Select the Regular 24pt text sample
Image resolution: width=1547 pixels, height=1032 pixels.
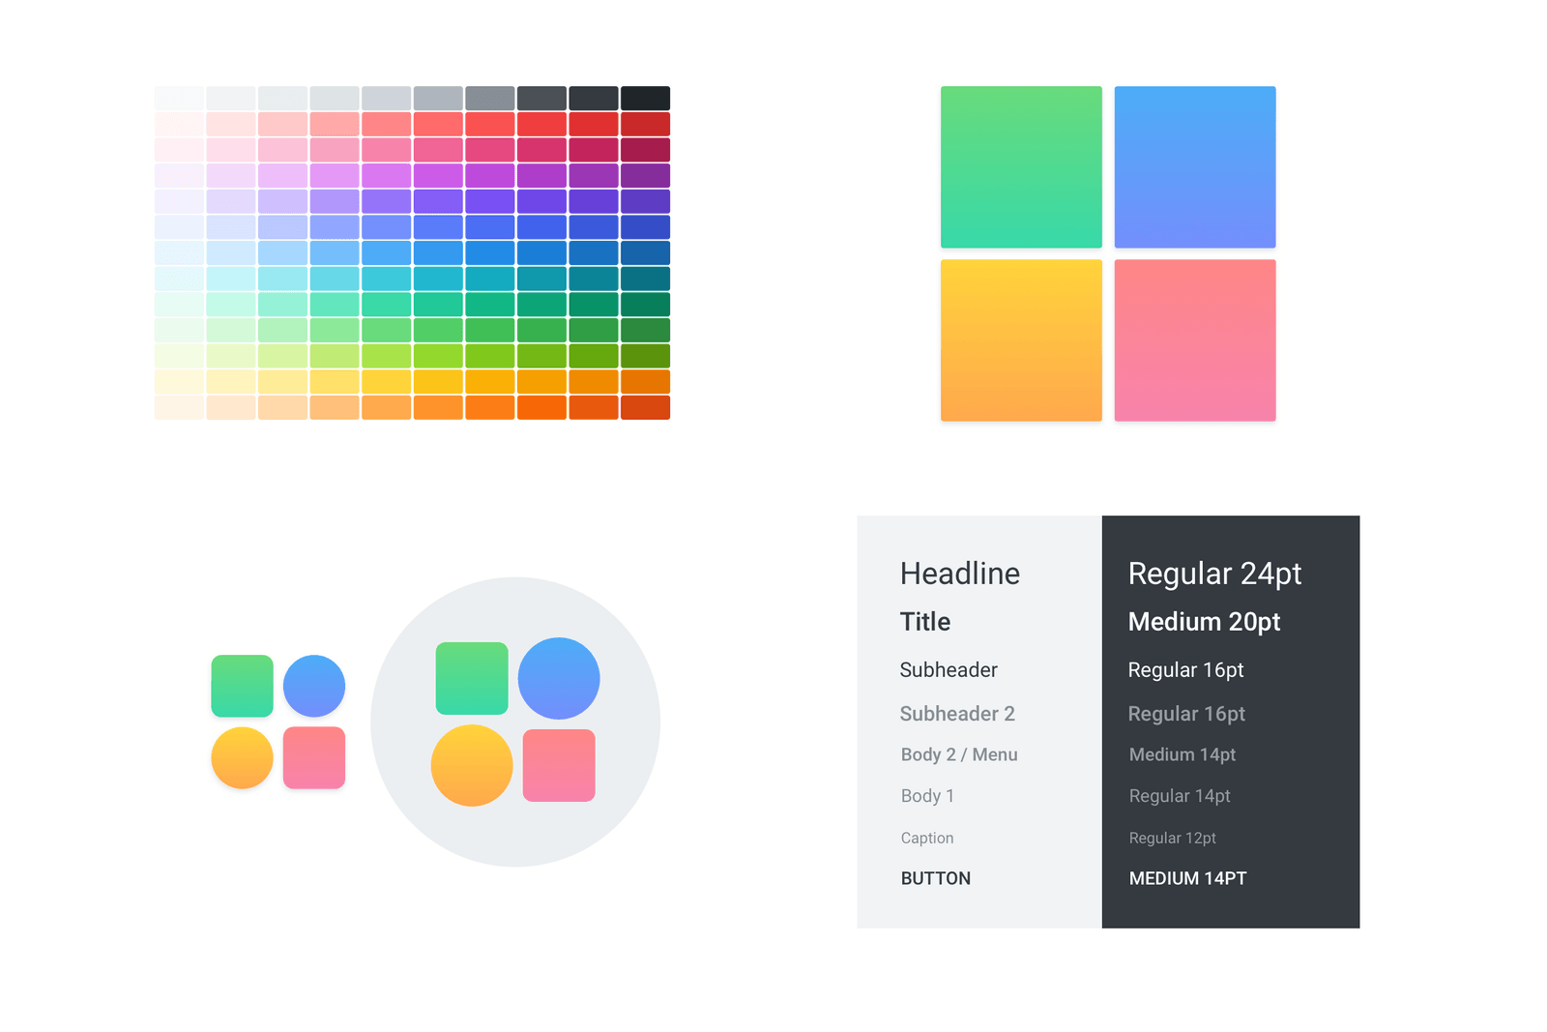1214,574
